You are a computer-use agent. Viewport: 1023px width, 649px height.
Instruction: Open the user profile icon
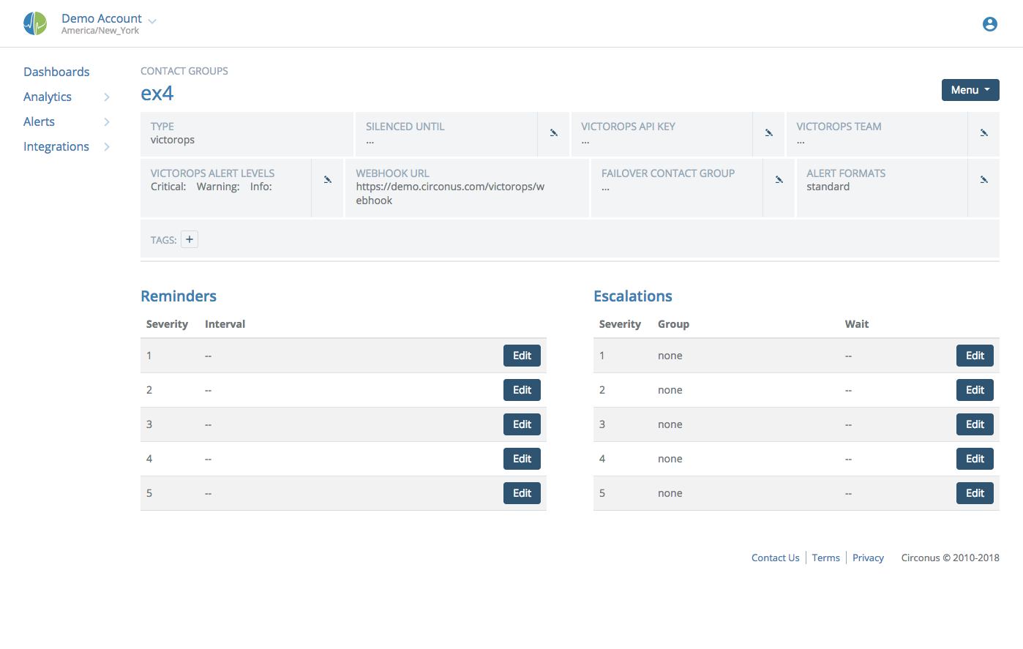point(989,24)
